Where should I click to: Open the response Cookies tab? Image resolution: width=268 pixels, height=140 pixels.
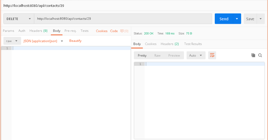[150, 44]
